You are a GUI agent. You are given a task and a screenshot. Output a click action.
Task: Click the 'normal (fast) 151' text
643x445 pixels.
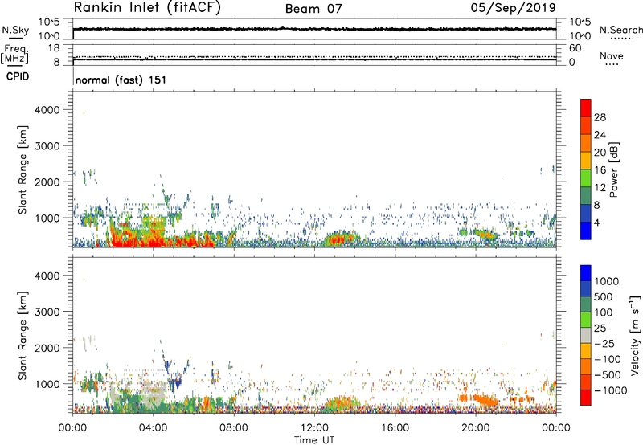click(x=121, y=80)
